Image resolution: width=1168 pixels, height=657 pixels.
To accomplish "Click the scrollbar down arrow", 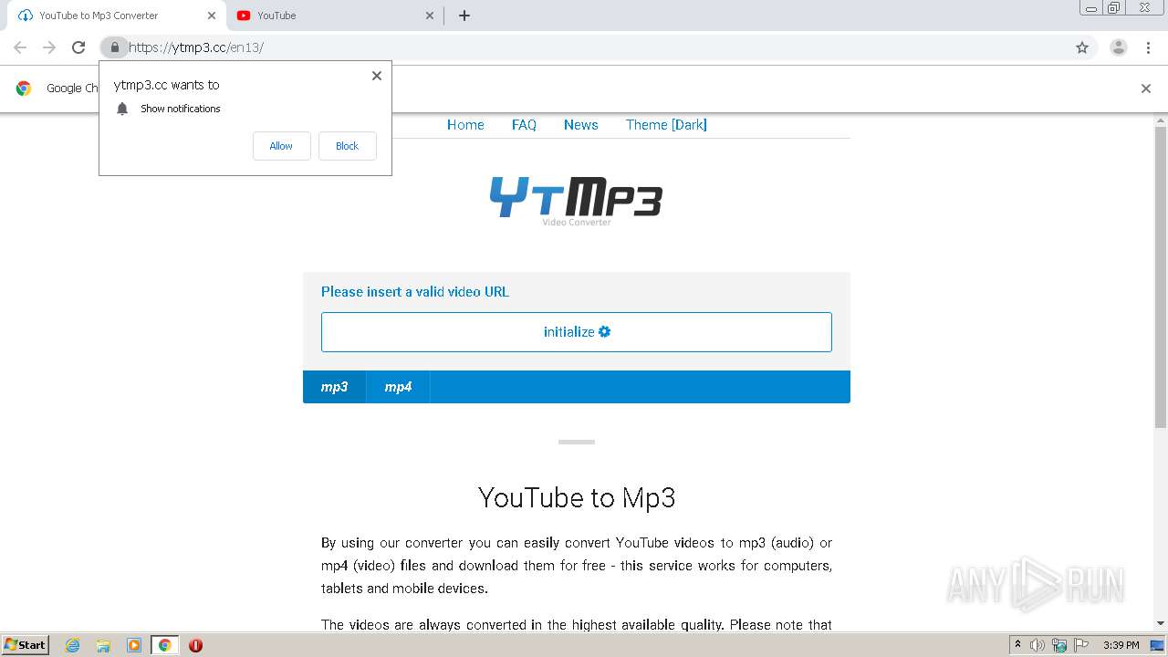I will [1161, 623].
